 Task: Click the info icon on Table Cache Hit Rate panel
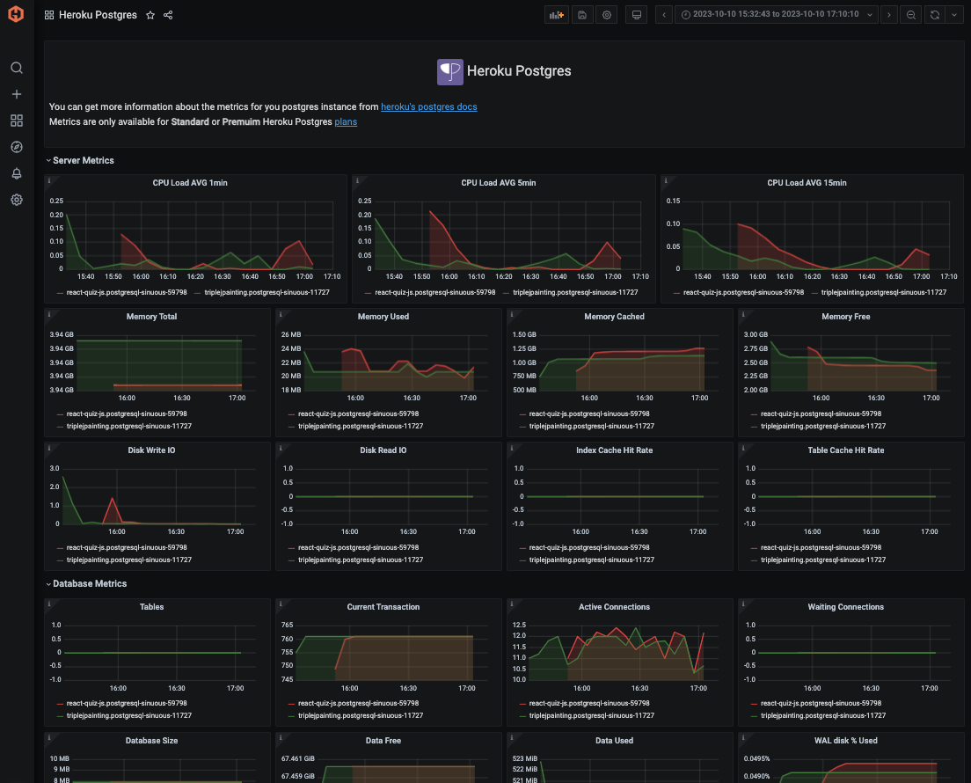pos(743,448)
